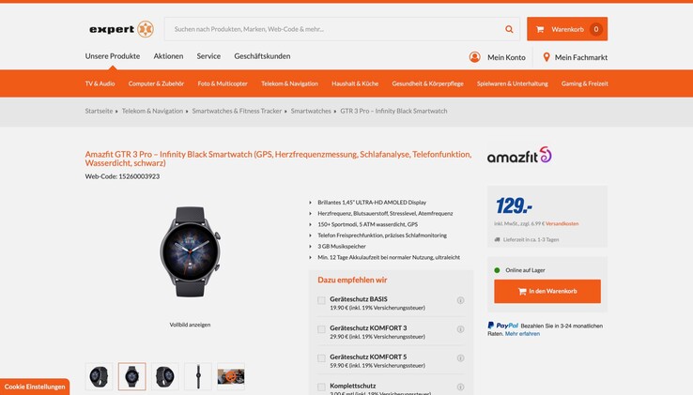Open info icon for Geräteschutz KOMFORT 5
Viewport: 693px width, 395px height.
coord(460,357)
